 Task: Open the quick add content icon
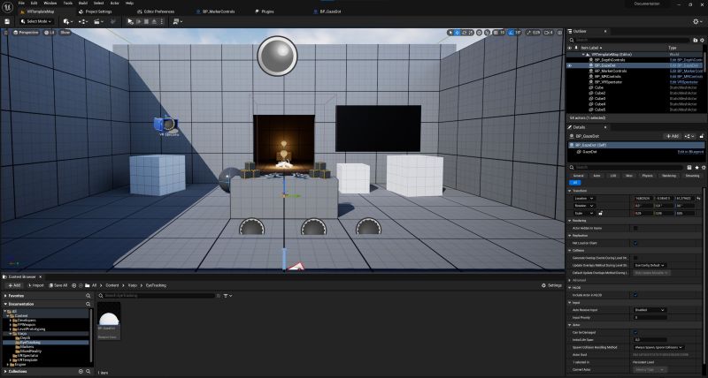click(68, 21)
